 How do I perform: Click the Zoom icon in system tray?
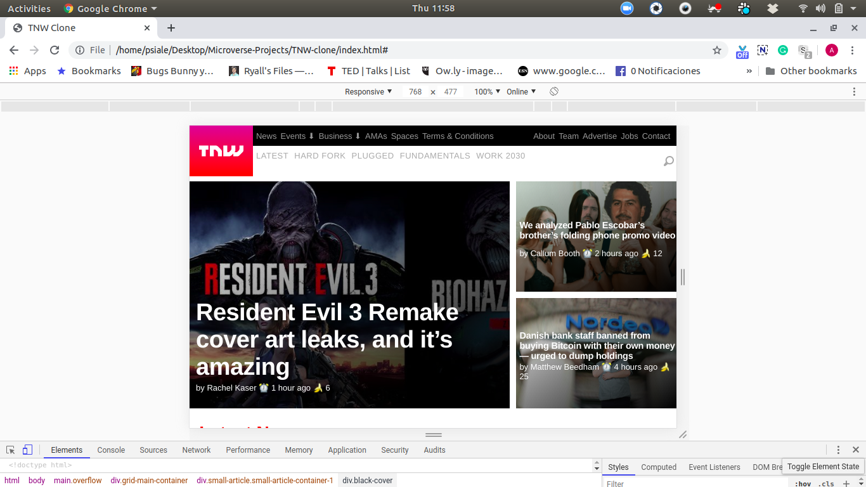tap(627, 8)
